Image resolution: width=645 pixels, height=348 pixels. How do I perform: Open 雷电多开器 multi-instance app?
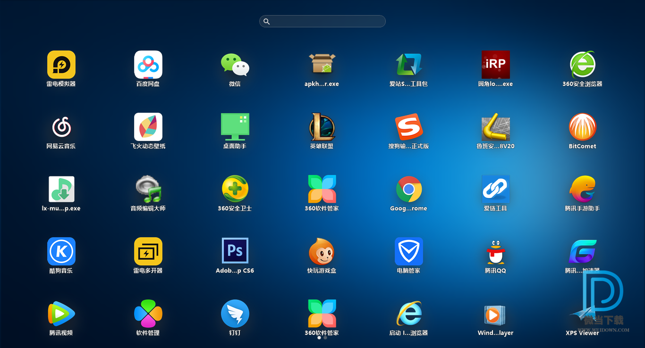pyautogui.click(x=148, y=251)
